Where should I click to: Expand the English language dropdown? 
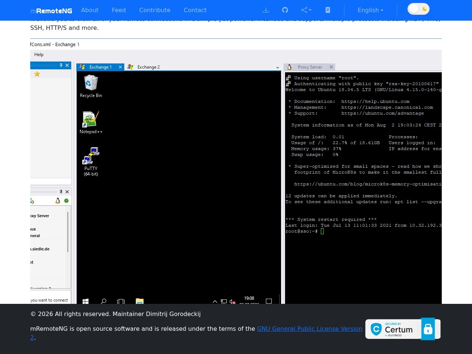[x=370, y=10]
